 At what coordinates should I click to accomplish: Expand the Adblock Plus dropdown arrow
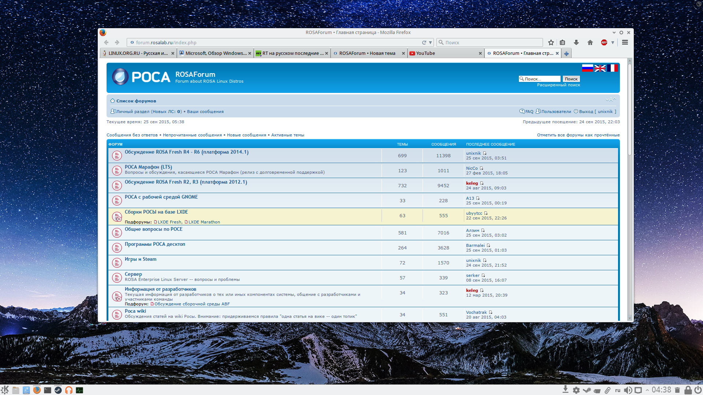[x=613, y=42]
